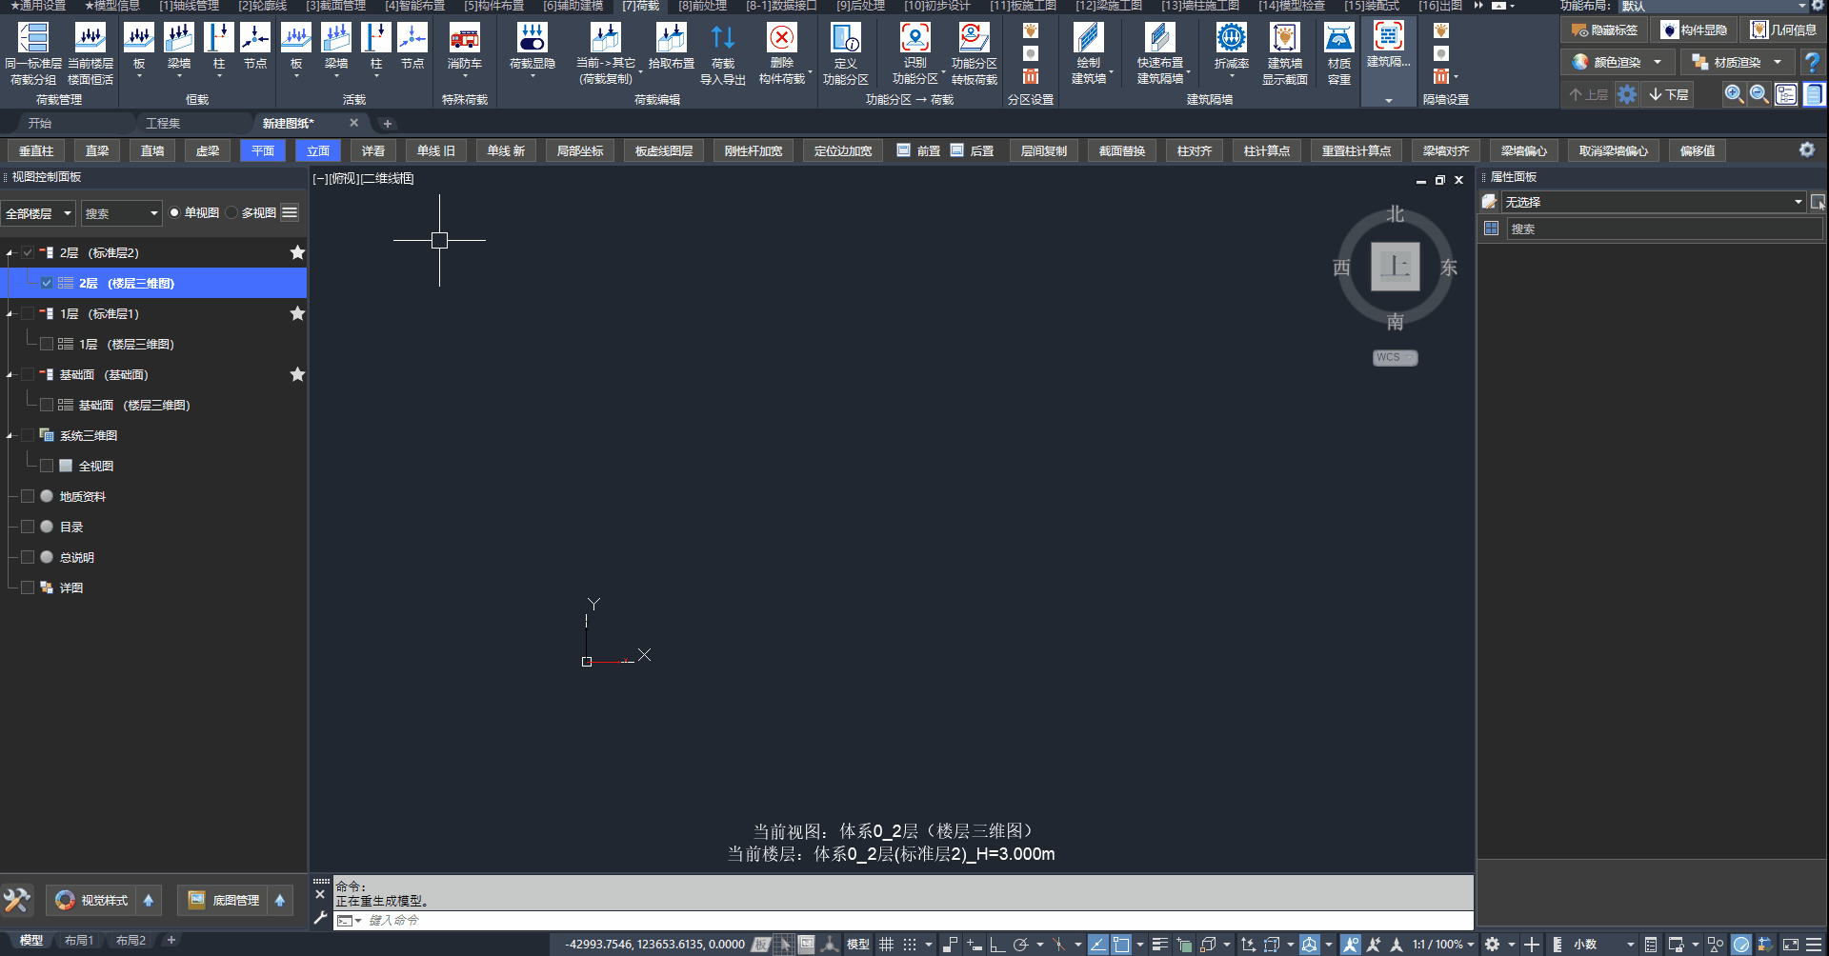The width and height of the screenshot is (1829, 956).
Task: Click the properties panel 搜索 field
Action: coord(1664,229)
